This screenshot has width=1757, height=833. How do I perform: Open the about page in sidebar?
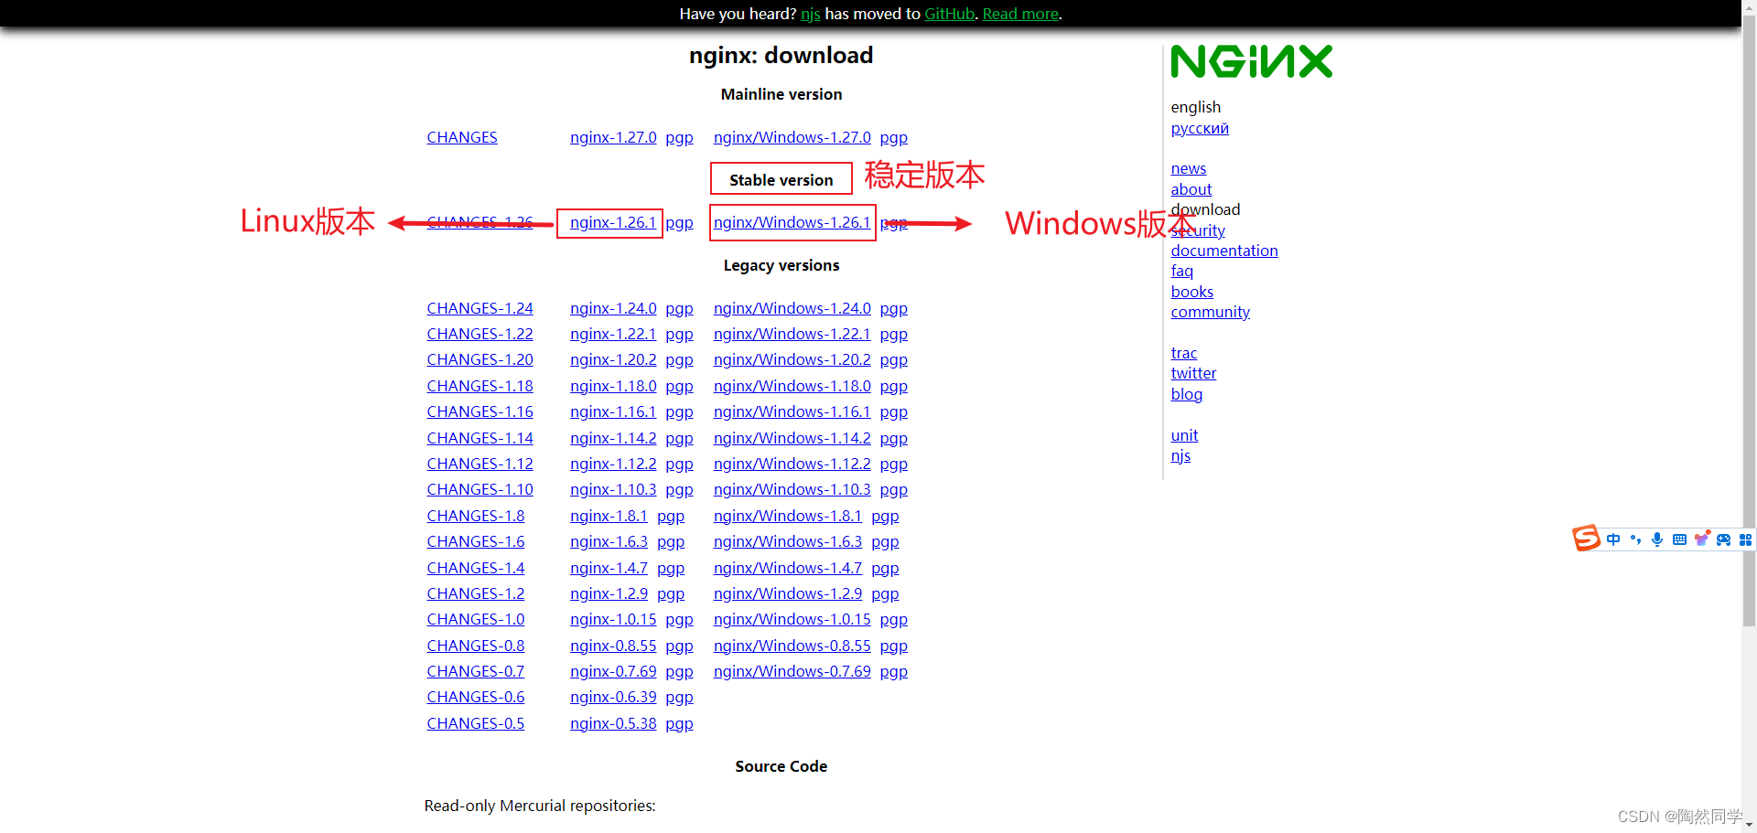tap(1191, 189)
